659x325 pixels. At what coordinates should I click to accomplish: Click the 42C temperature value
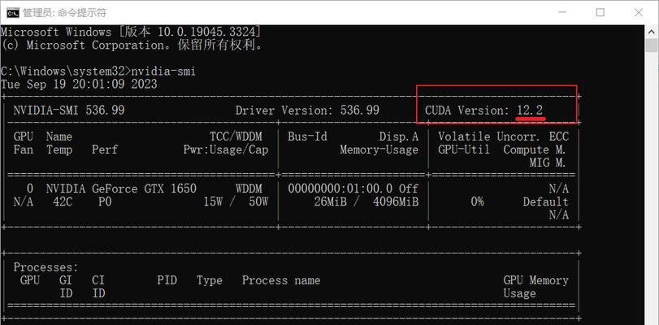click(x=63, y=201)
